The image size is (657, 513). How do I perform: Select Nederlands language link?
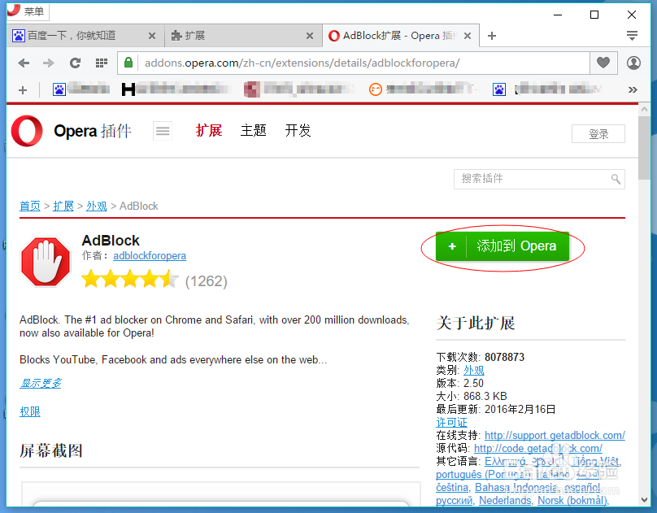(505, 501)
